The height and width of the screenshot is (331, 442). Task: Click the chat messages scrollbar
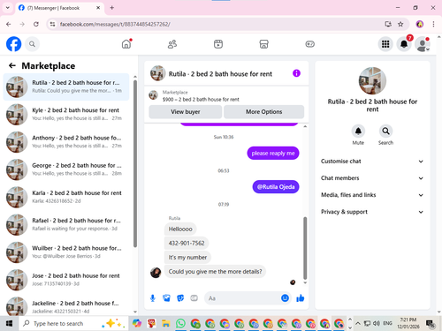click(305, 248)
